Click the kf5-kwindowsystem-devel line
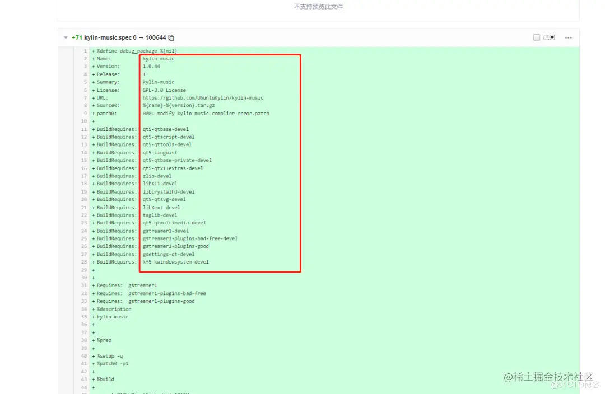 [x=150, y=262]
